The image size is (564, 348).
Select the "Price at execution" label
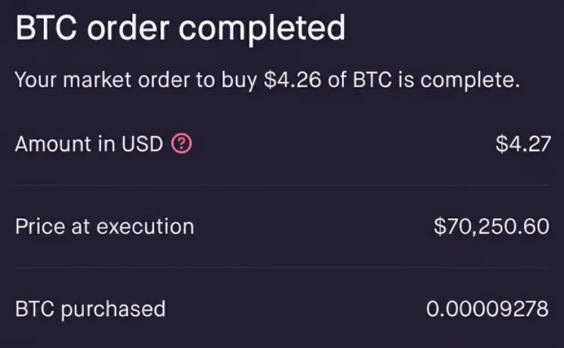tap(105, 226)
